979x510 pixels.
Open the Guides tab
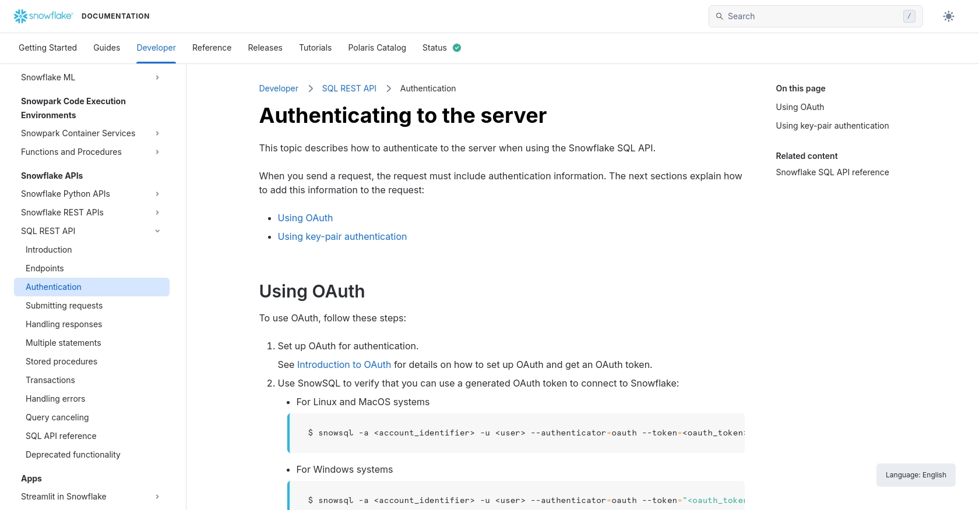pos(107,48)
